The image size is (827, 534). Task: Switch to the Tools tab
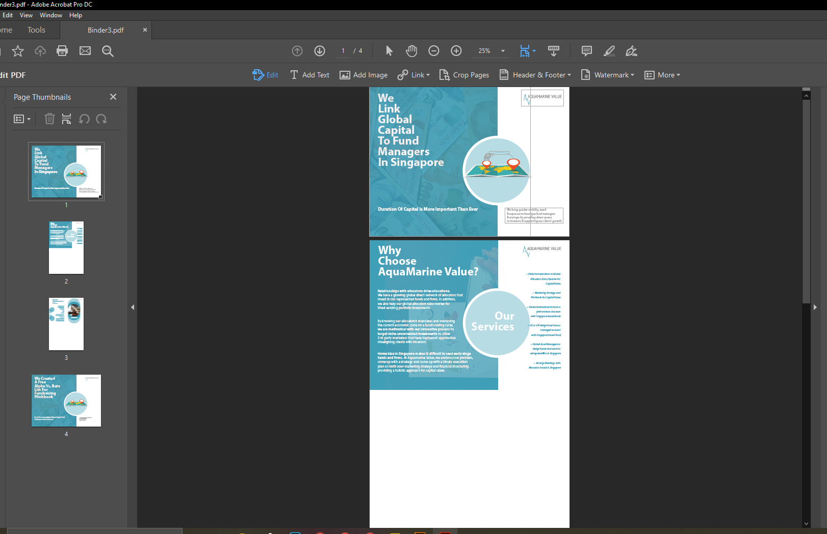(x=36, y=30)
